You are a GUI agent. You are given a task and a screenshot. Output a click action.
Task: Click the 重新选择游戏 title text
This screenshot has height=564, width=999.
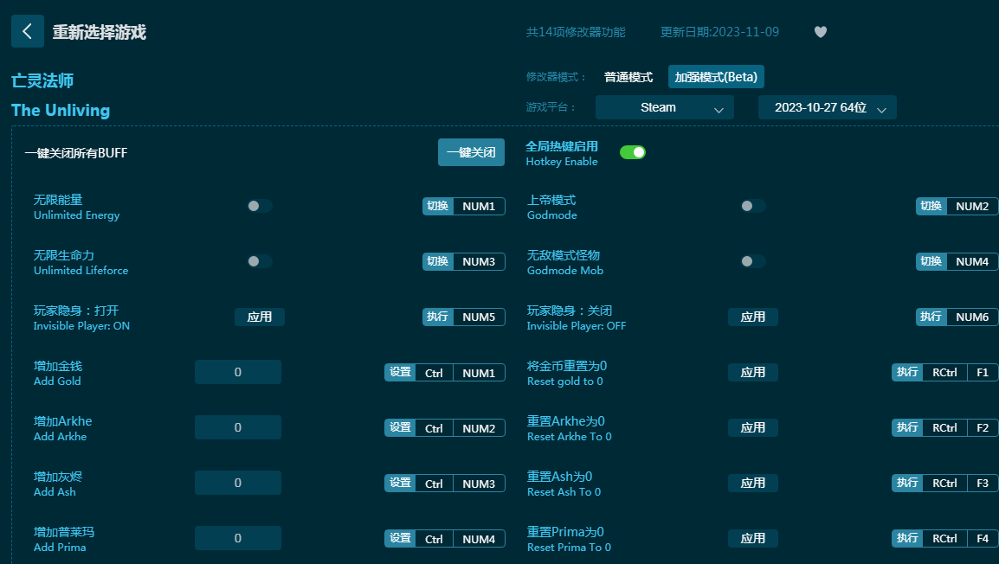tap(100, 32)
